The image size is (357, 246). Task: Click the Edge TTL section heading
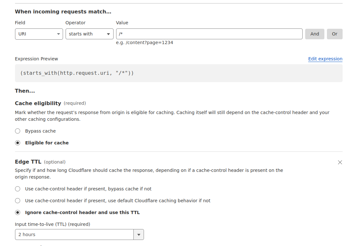[x=28, y=162]
